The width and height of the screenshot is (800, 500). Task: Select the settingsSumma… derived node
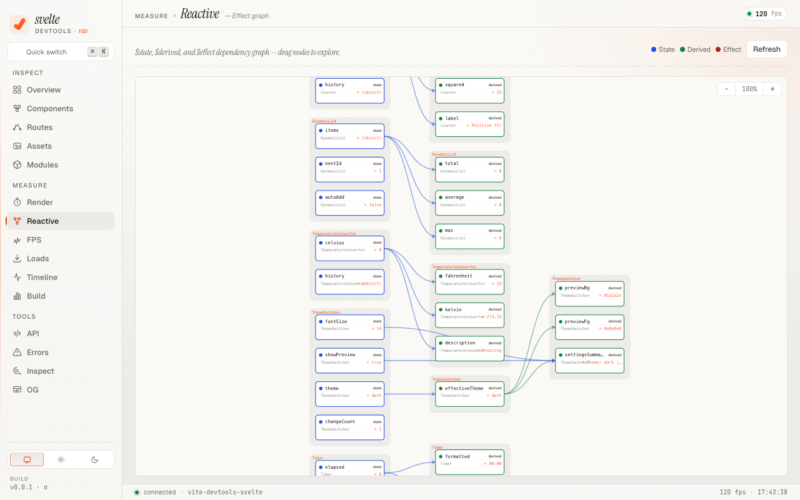[x=589, y=361]
